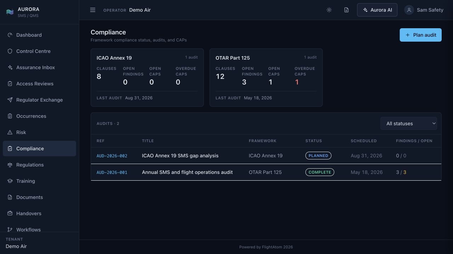The width and height of the screenshot is (453, 254).
Task: Click the Documents file icon in sidebar
Action: coord(10,197)
